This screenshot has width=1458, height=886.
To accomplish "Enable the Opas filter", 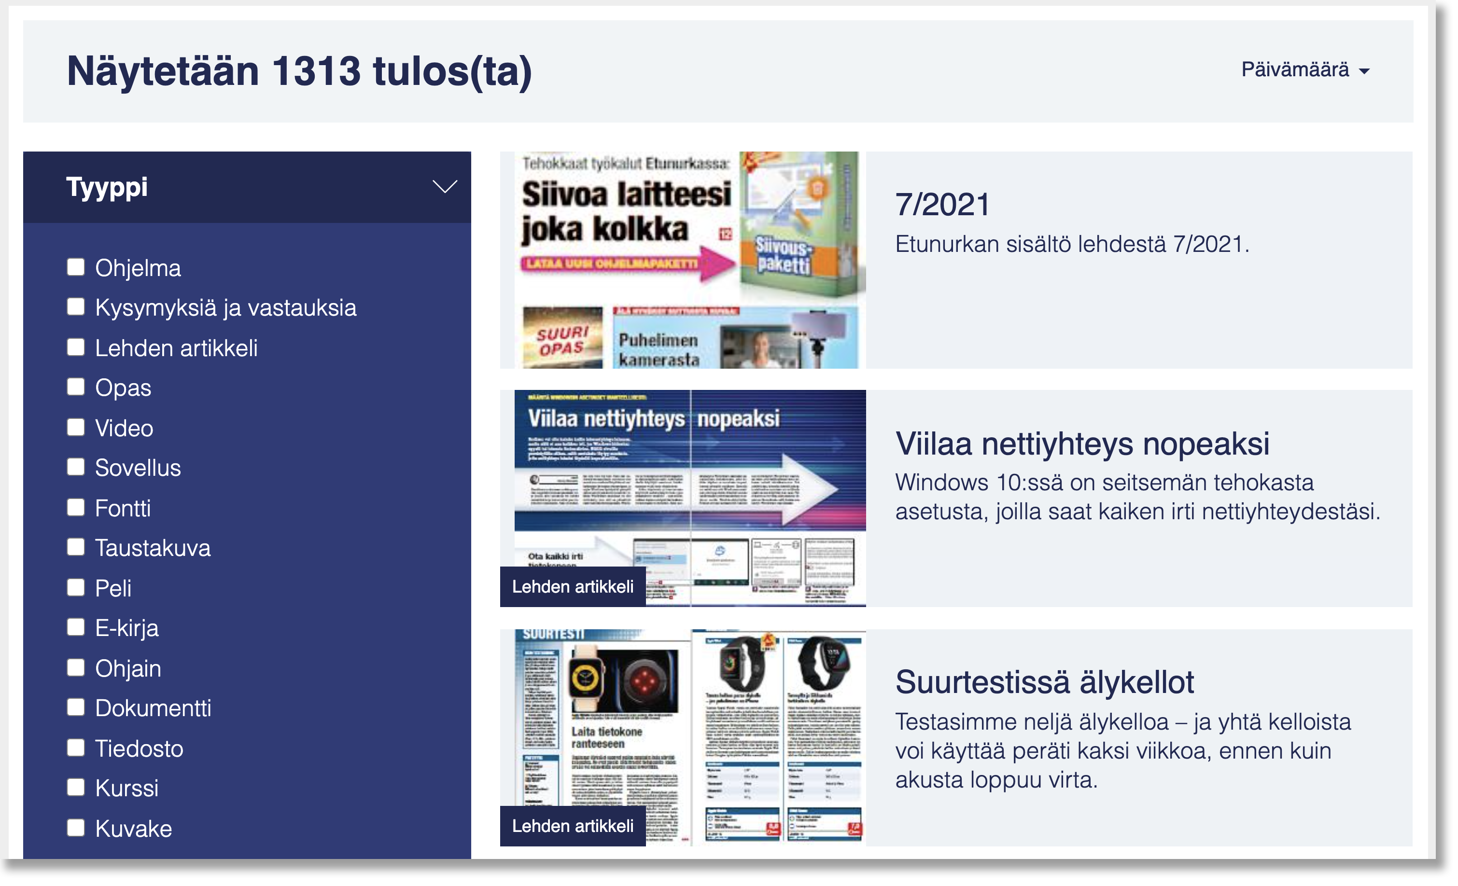I will tap(76, 388).
